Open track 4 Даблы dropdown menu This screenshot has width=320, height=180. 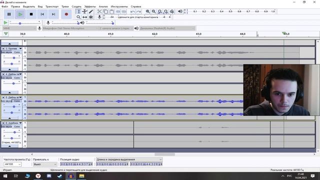click(x=20, y=74)
